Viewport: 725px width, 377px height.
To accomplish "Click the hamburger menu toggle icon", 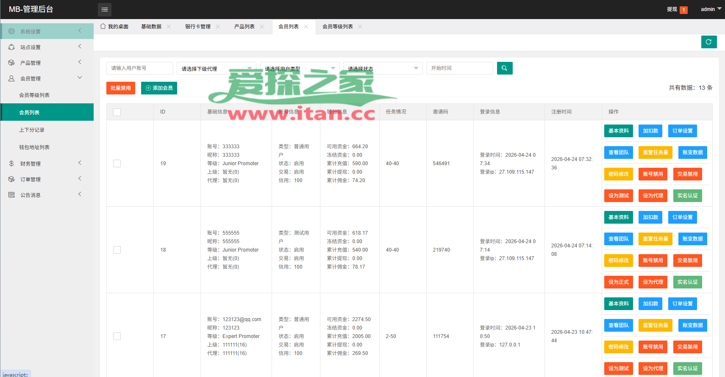I will [105, 9].
